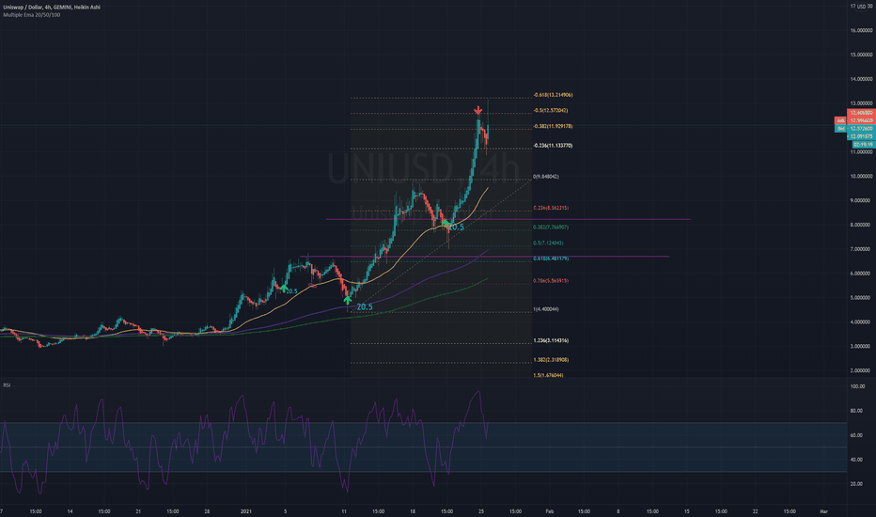Click 10.000000 on the price axis
This screenshot has width=876, height=517.
(x=861, y=177)
